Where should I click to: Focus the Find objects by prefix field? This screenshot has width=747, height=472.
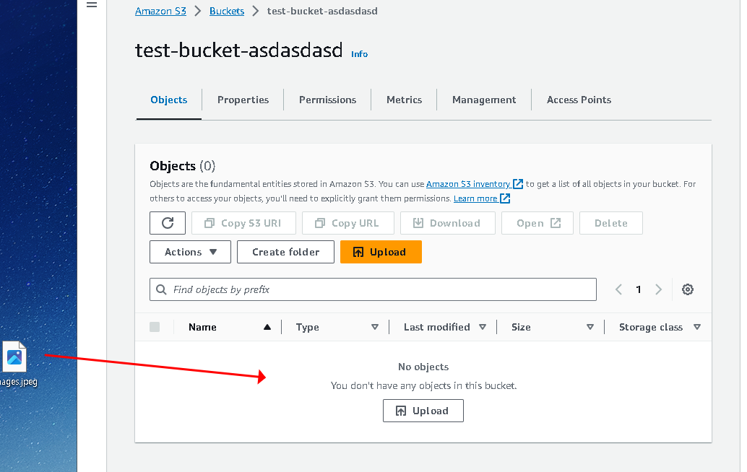coord(373,289)
